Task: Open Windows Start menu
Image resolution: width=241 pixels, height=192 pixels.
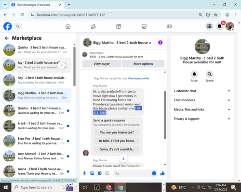Action: (x=6, y=187)
